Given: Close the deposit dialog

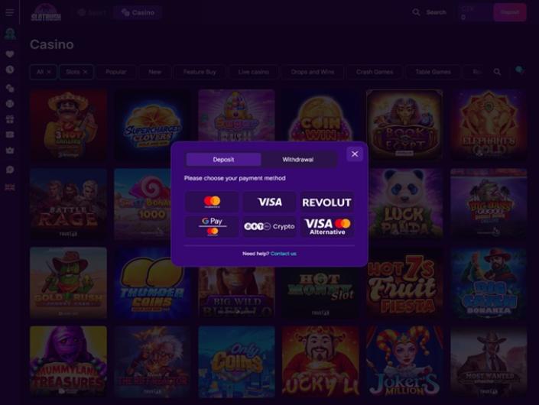Looking at the screenshot, I should pyautogui.click(x=355, y=154).
